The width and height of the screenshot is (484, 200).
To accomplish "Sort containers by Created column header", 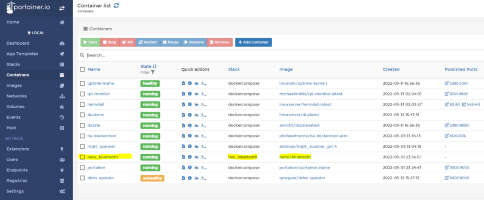I will click(391, 70).
